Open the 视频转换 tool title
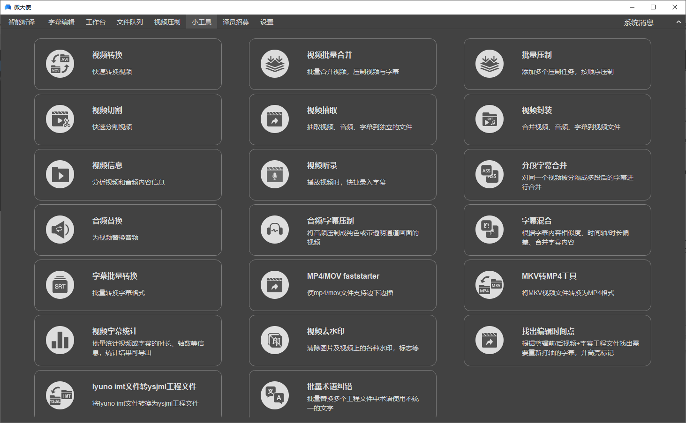The image size is (686, 423). 107,55
